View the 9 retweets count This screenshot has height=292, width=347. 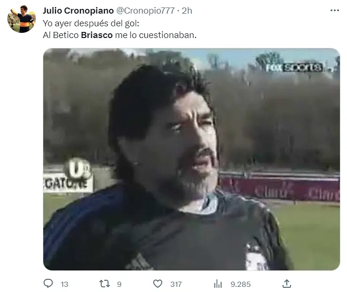119,284
